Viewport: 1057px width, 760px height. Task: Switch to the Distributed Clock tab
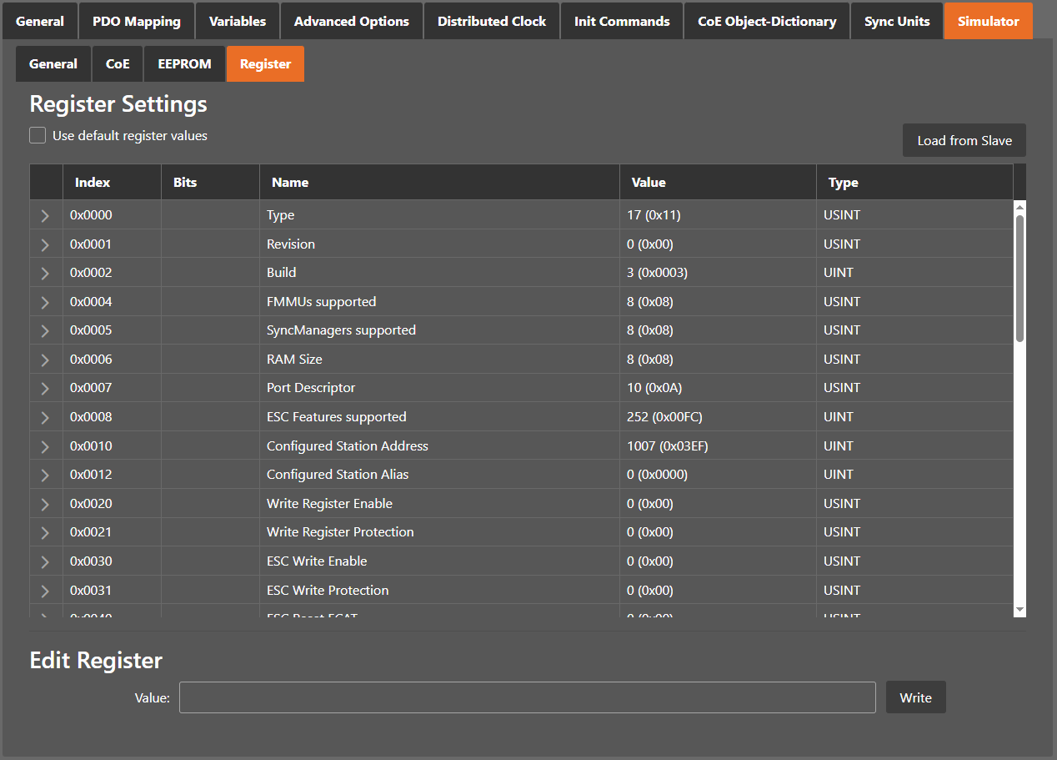click(492, 21)
